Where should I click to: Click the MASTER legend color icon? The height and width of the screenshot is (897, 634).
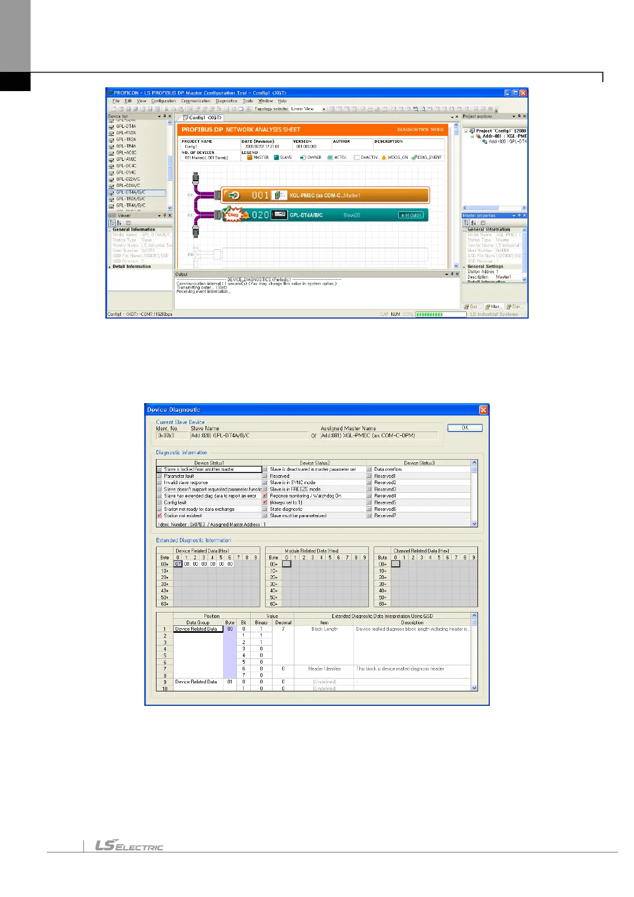pos(249,158)
